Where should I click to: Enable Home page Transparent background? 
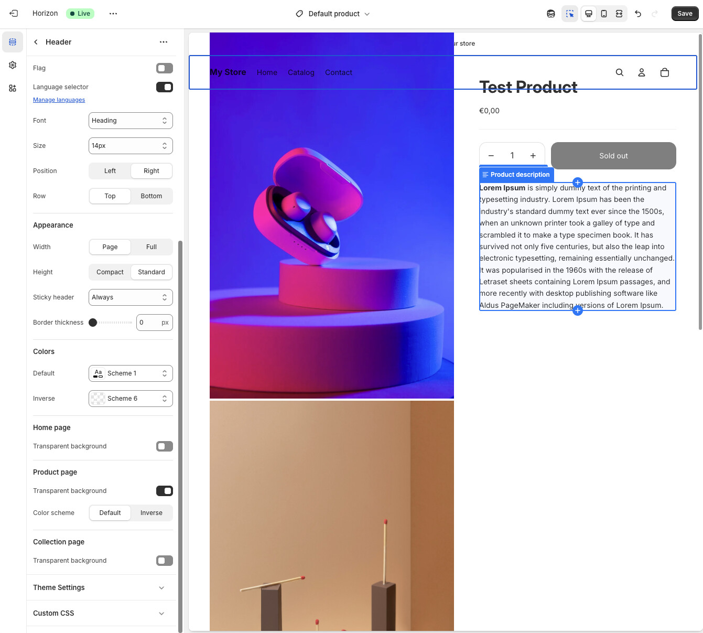tap(165, 446)
